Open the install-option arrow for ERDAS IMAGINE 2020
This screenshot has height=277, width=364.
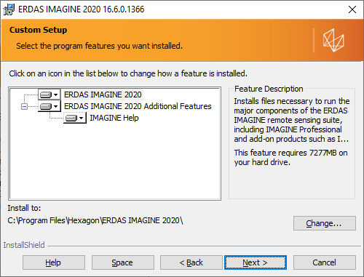point(56,95)
